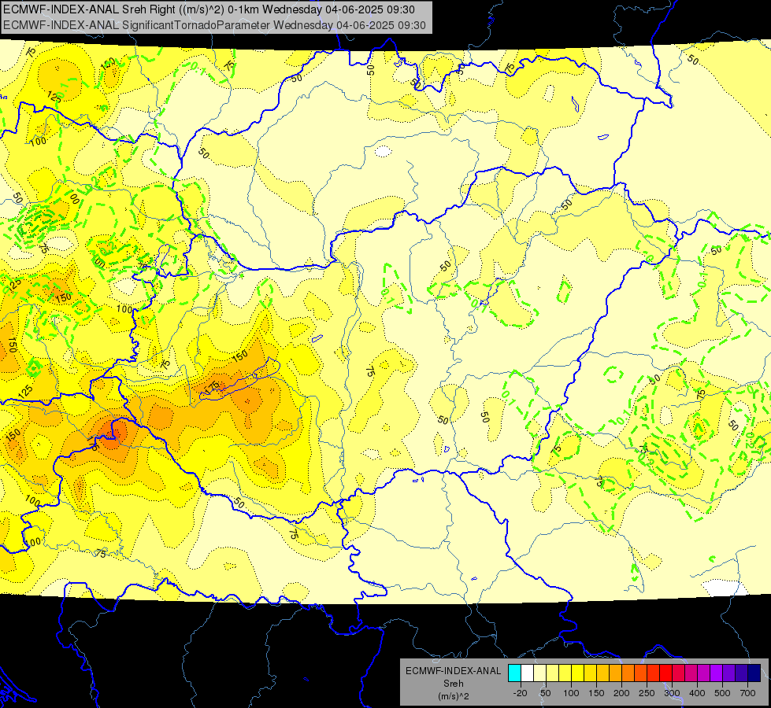Select the dark navy swatch at scale end

pyautogui.click(x=754, y=673)
